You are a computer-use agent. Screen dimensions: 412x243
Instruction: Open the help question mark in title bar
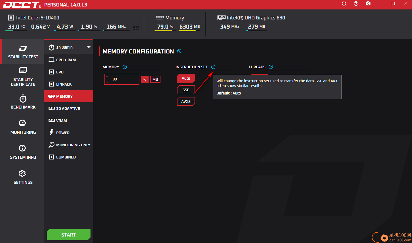click(x=356, y=4)
